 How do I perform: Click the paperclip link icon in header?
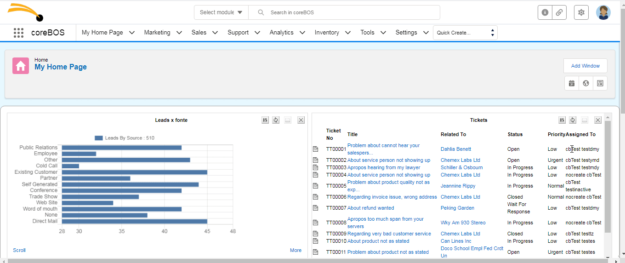pyautogui.click(x=559, y=12)
